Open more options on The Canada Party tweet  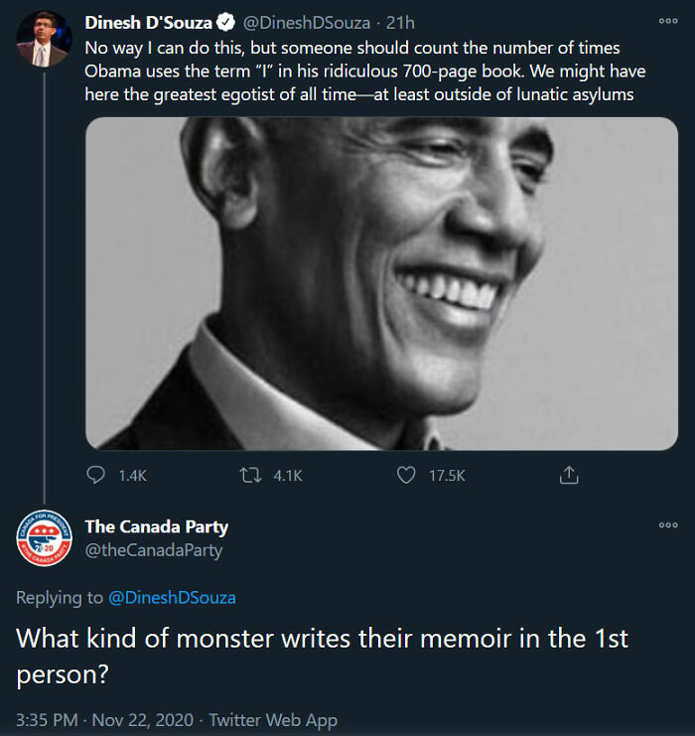pyautogui.click(x=668, y=525)
